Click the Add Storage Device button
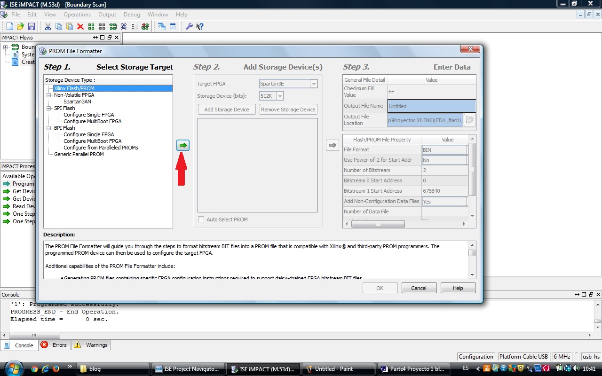602x376 pixels. coord(227,110)
